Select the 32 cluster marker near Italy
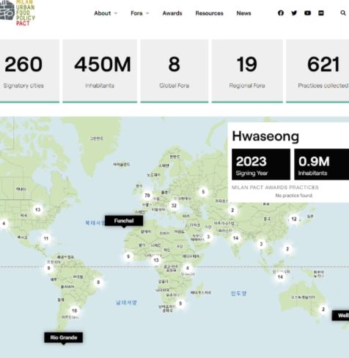 tap(174, 205)
